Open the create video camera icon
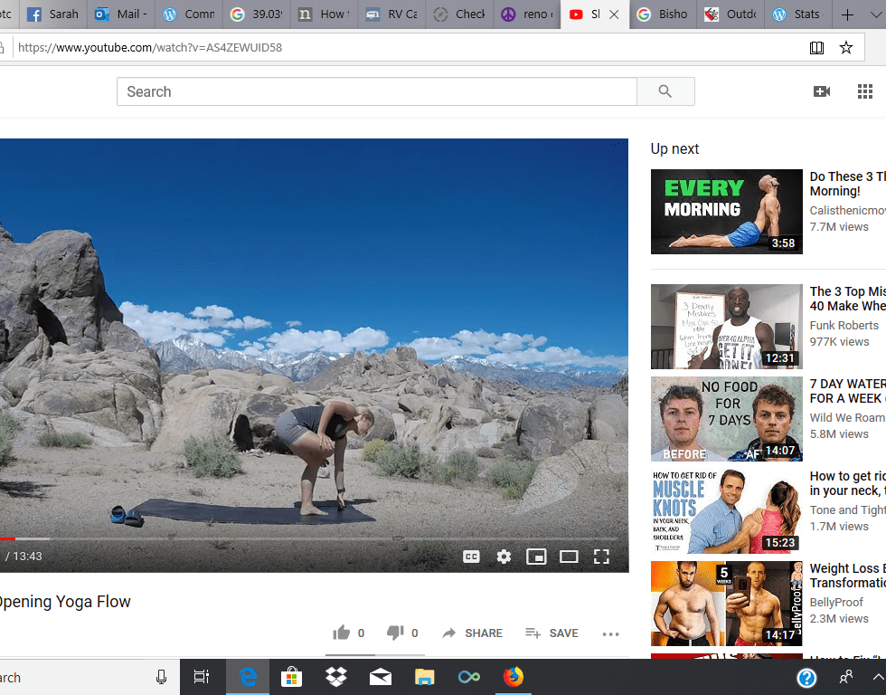 pyautogui.click(x=821, y=91)
